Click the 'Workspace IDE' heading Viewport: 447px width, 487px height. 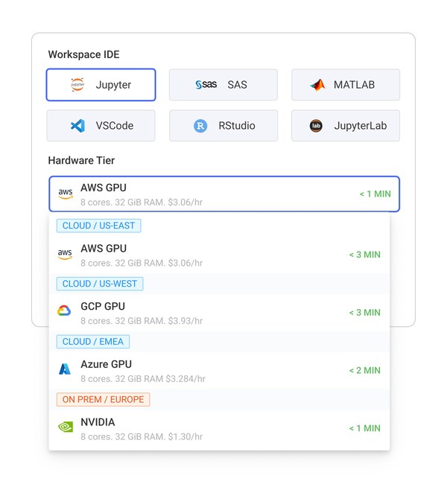tap(84, 54)
